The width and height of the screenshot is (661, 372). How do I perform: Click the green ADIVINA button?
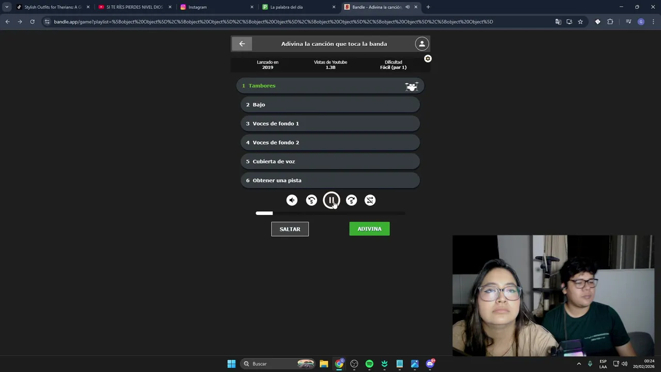(369, 229)
